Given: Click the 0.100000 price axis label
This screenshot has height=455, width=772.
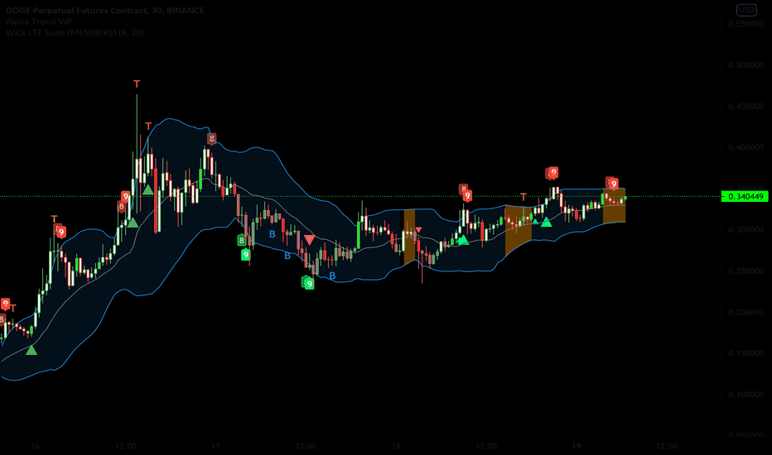Looking at the screenshot, I should 745,395.
